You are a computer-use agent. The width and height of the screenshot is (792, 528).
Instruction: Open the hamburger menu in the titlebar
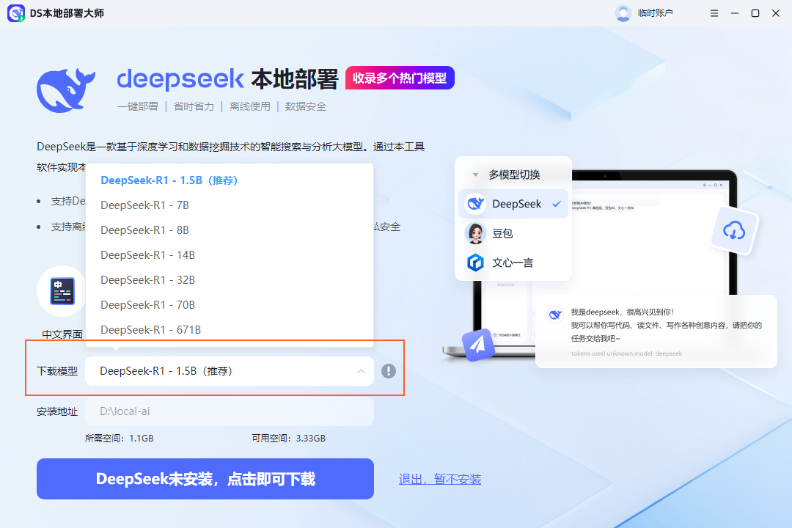[x=714, y=12]
